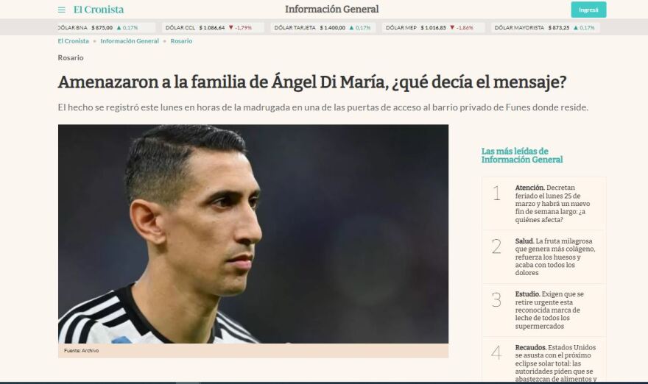Select the Dólar Tarjeta ticker item
Viewport: 648px width, 384px height.
(x=323, y=28)
